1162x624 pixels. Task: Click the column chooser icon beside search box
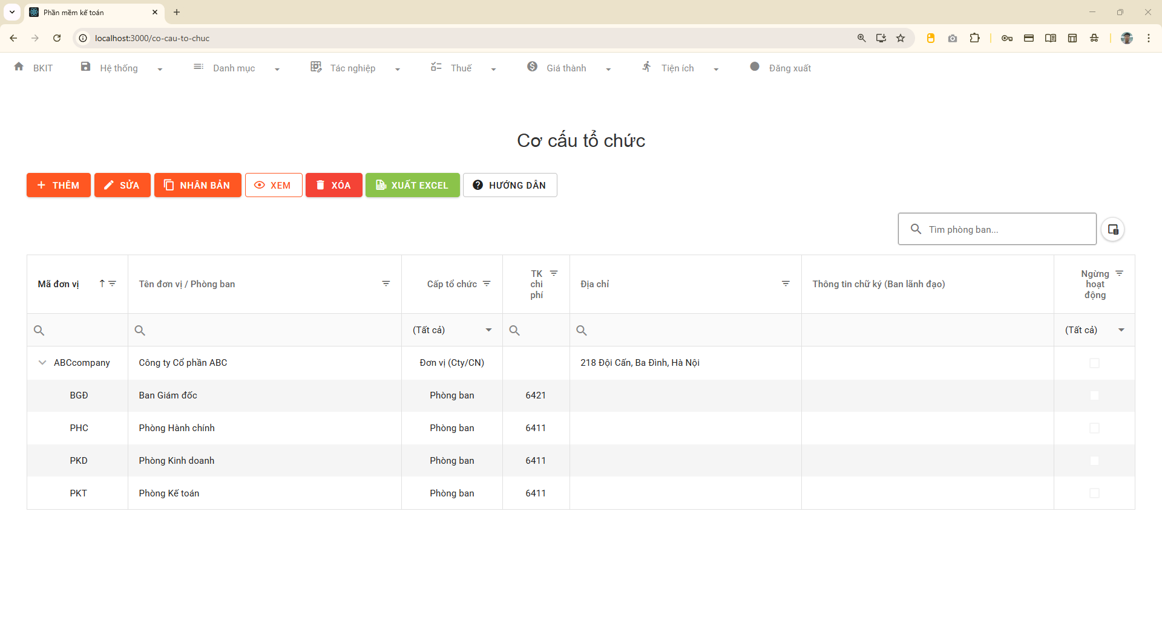[x=1112, y=229]
